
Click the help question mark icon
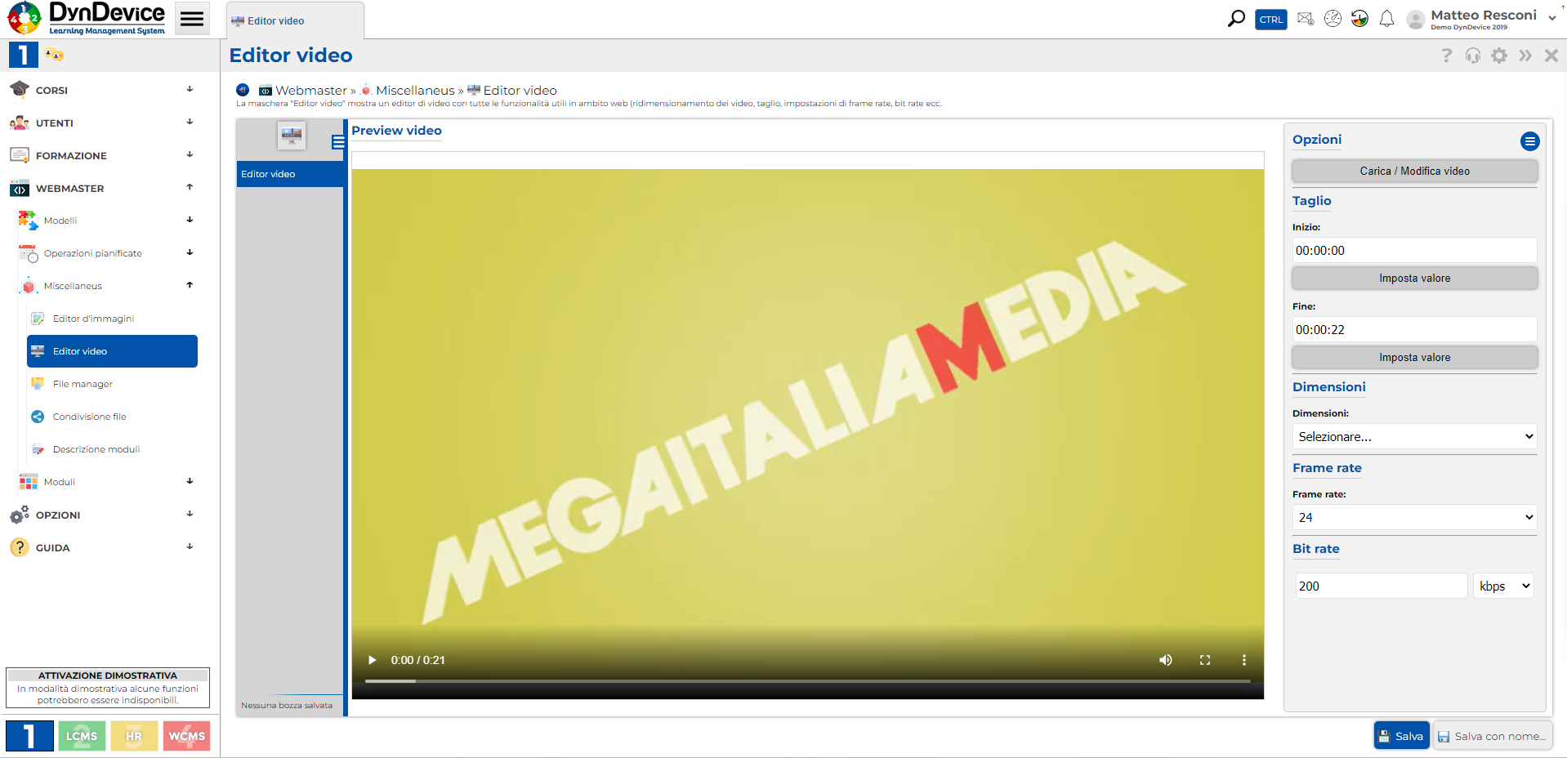(x=1446, y=56)
